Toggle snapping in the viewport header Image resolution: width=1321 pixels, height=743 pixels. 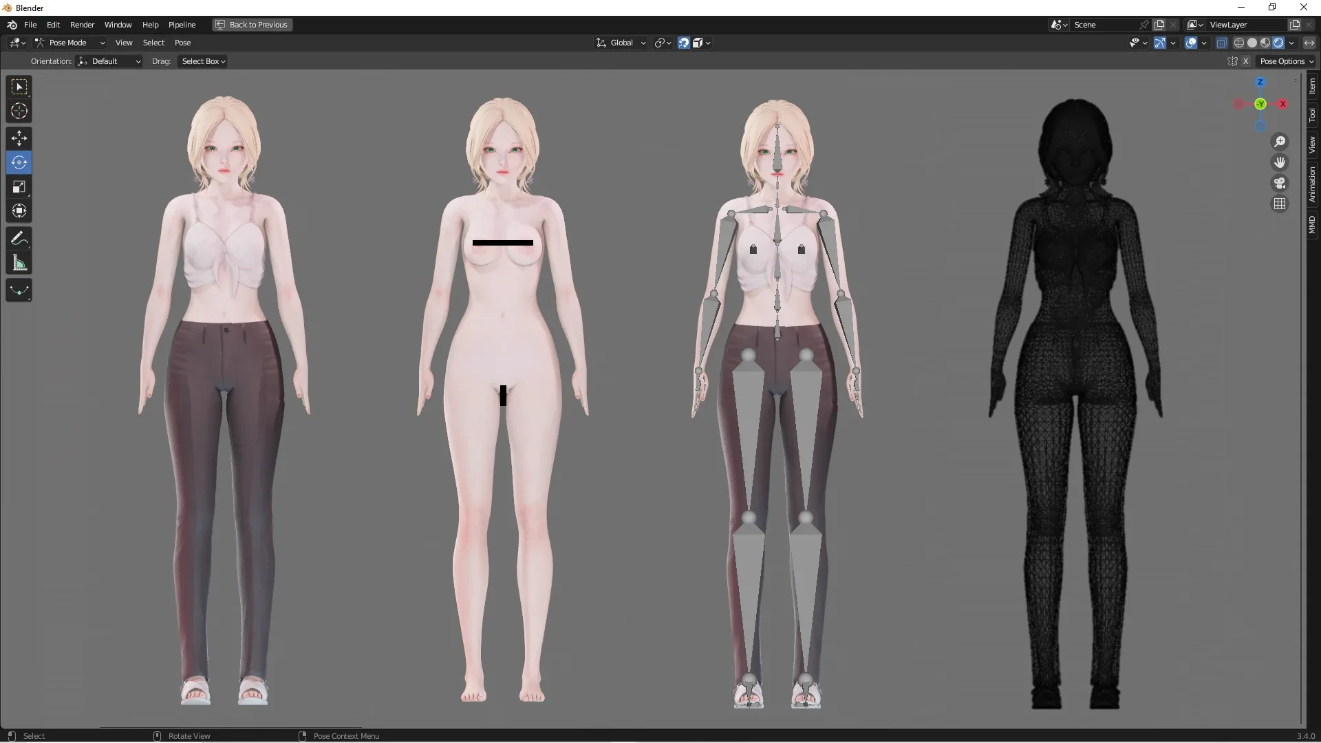683,43
